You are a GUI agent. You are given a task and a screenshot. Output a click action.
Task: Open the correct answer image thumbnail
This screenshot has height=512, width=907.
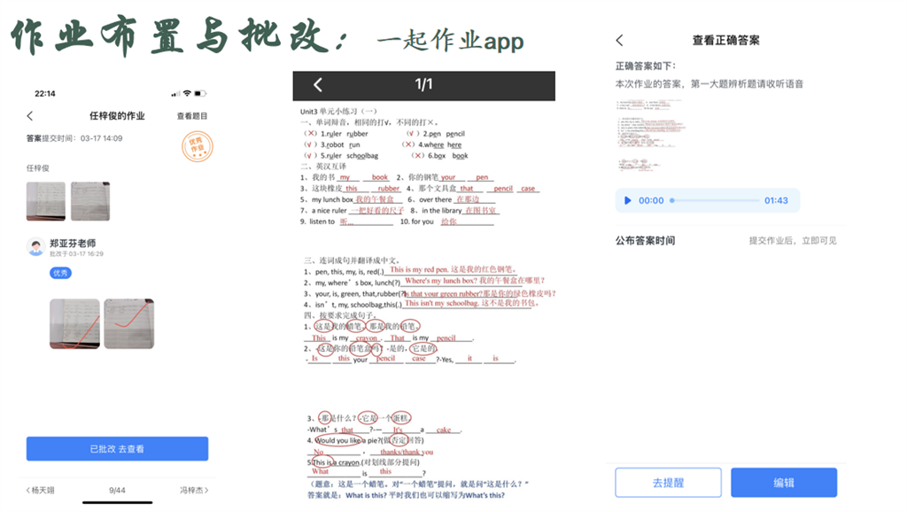pos(650,136)
